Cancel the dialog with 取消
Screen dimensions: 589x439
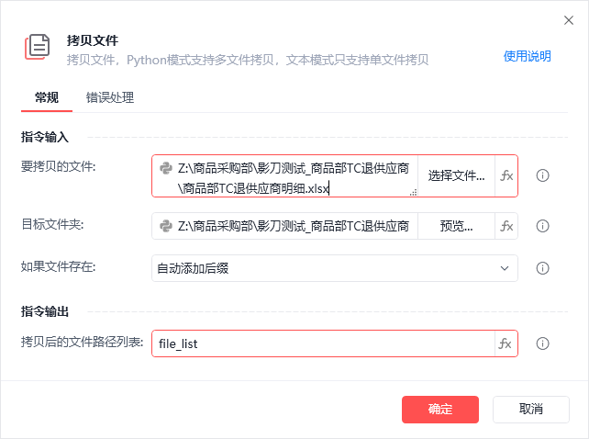[531, 409]
